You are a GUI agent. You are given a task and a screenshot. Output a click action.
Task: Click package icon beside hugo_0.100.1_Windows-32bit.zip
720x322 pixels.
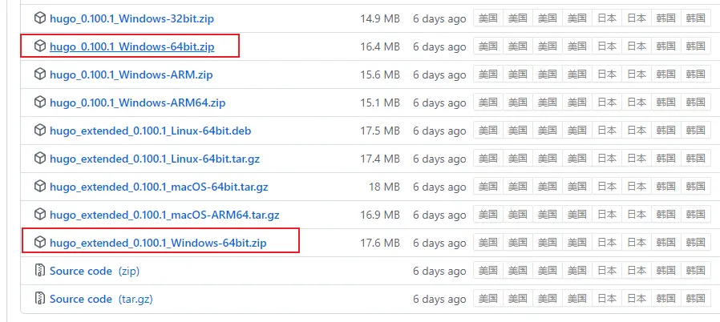40,18
